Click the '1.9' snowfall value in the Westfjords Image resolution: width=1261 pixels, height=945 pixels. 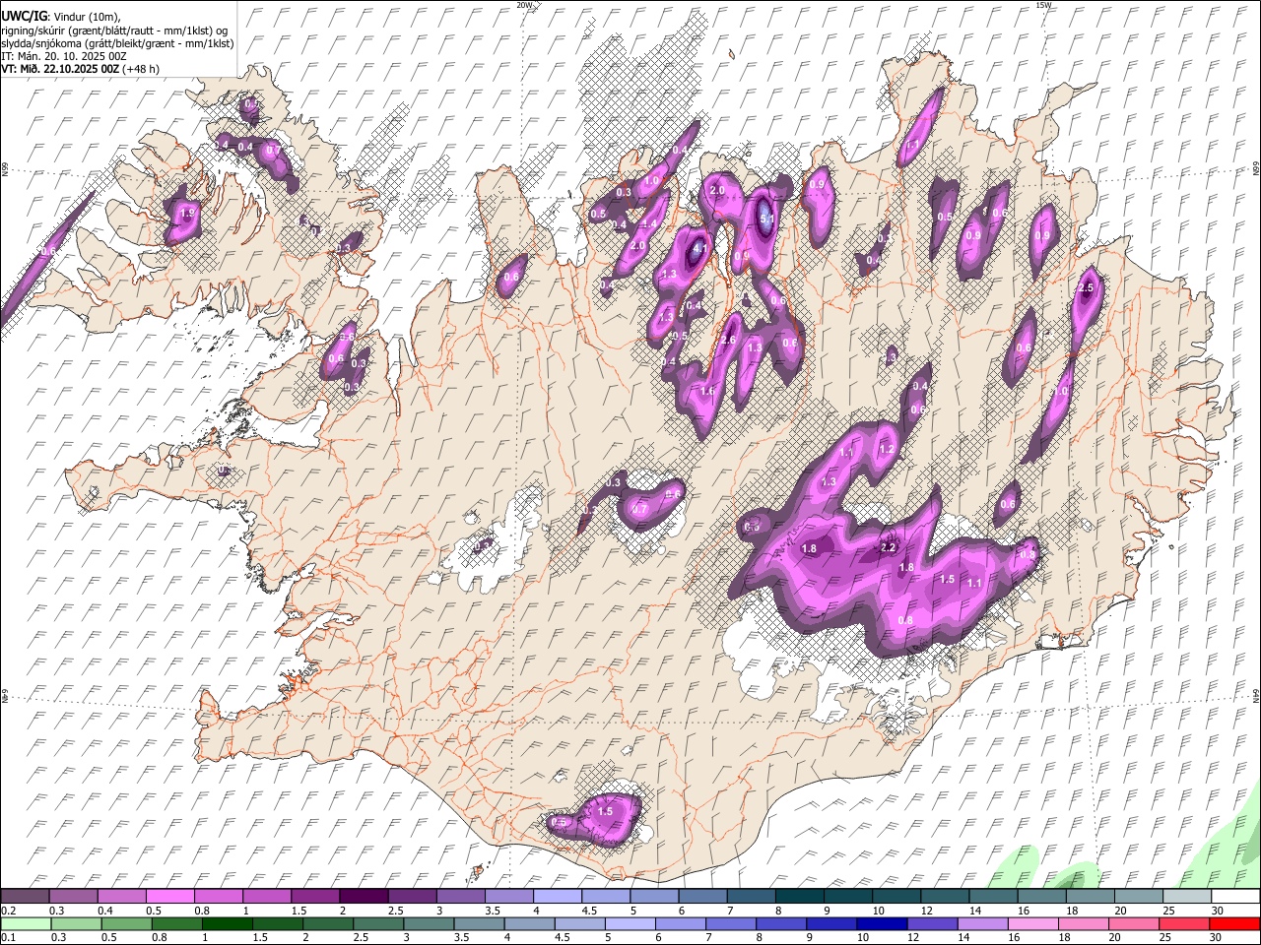pos(187,213)
